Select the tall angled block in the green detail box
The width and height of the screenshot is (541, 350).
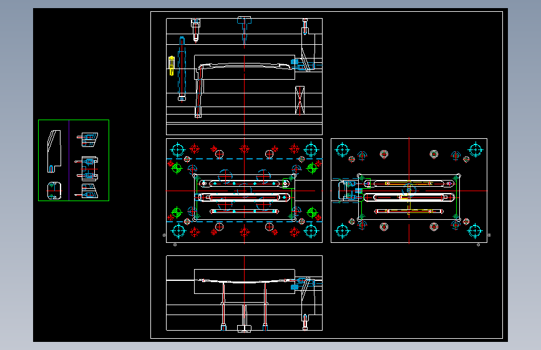pyautogui.click(x=54, y=151)
